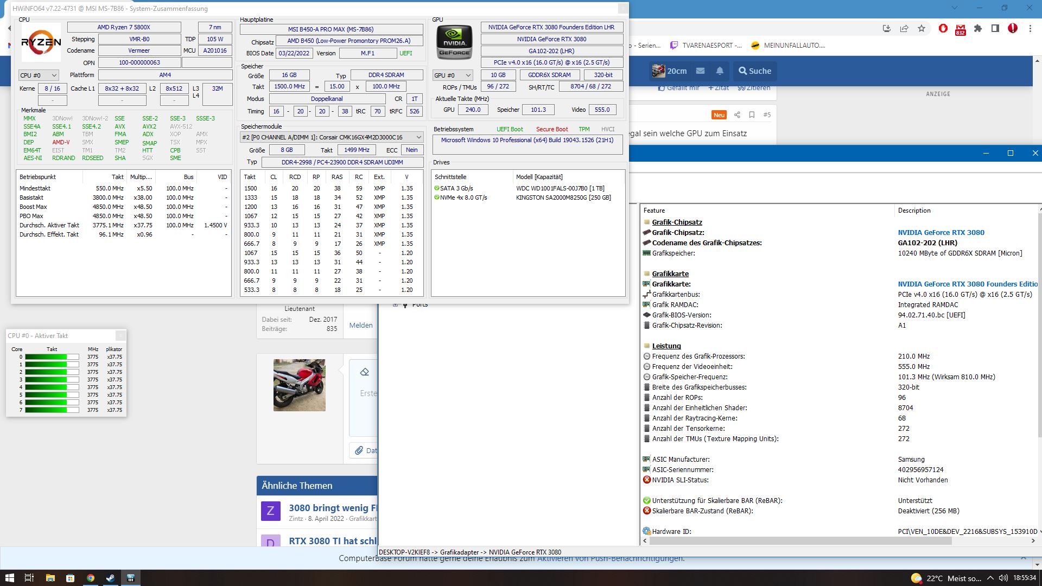This screenshot has height=586, width=1042.
Task: Open the browser extensions puzzle icon
Action: pyautogui.click(x=978, y=29)
